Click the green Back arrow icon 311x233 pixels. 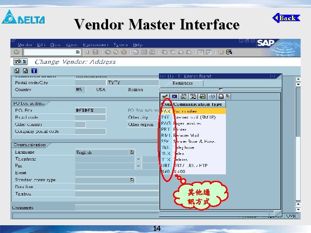point(108,52)
